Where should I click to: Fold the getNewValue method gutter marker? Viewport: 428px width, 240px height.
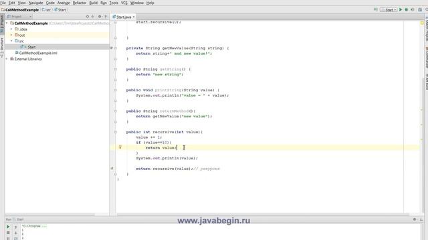pyautogui.click(x=116, y=48)
